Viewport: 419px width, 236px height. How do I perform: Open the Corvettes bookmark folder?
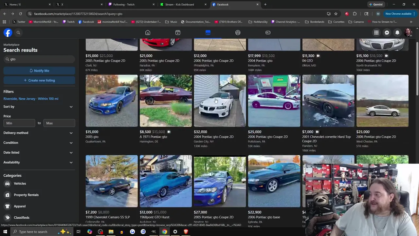point(336,22)
